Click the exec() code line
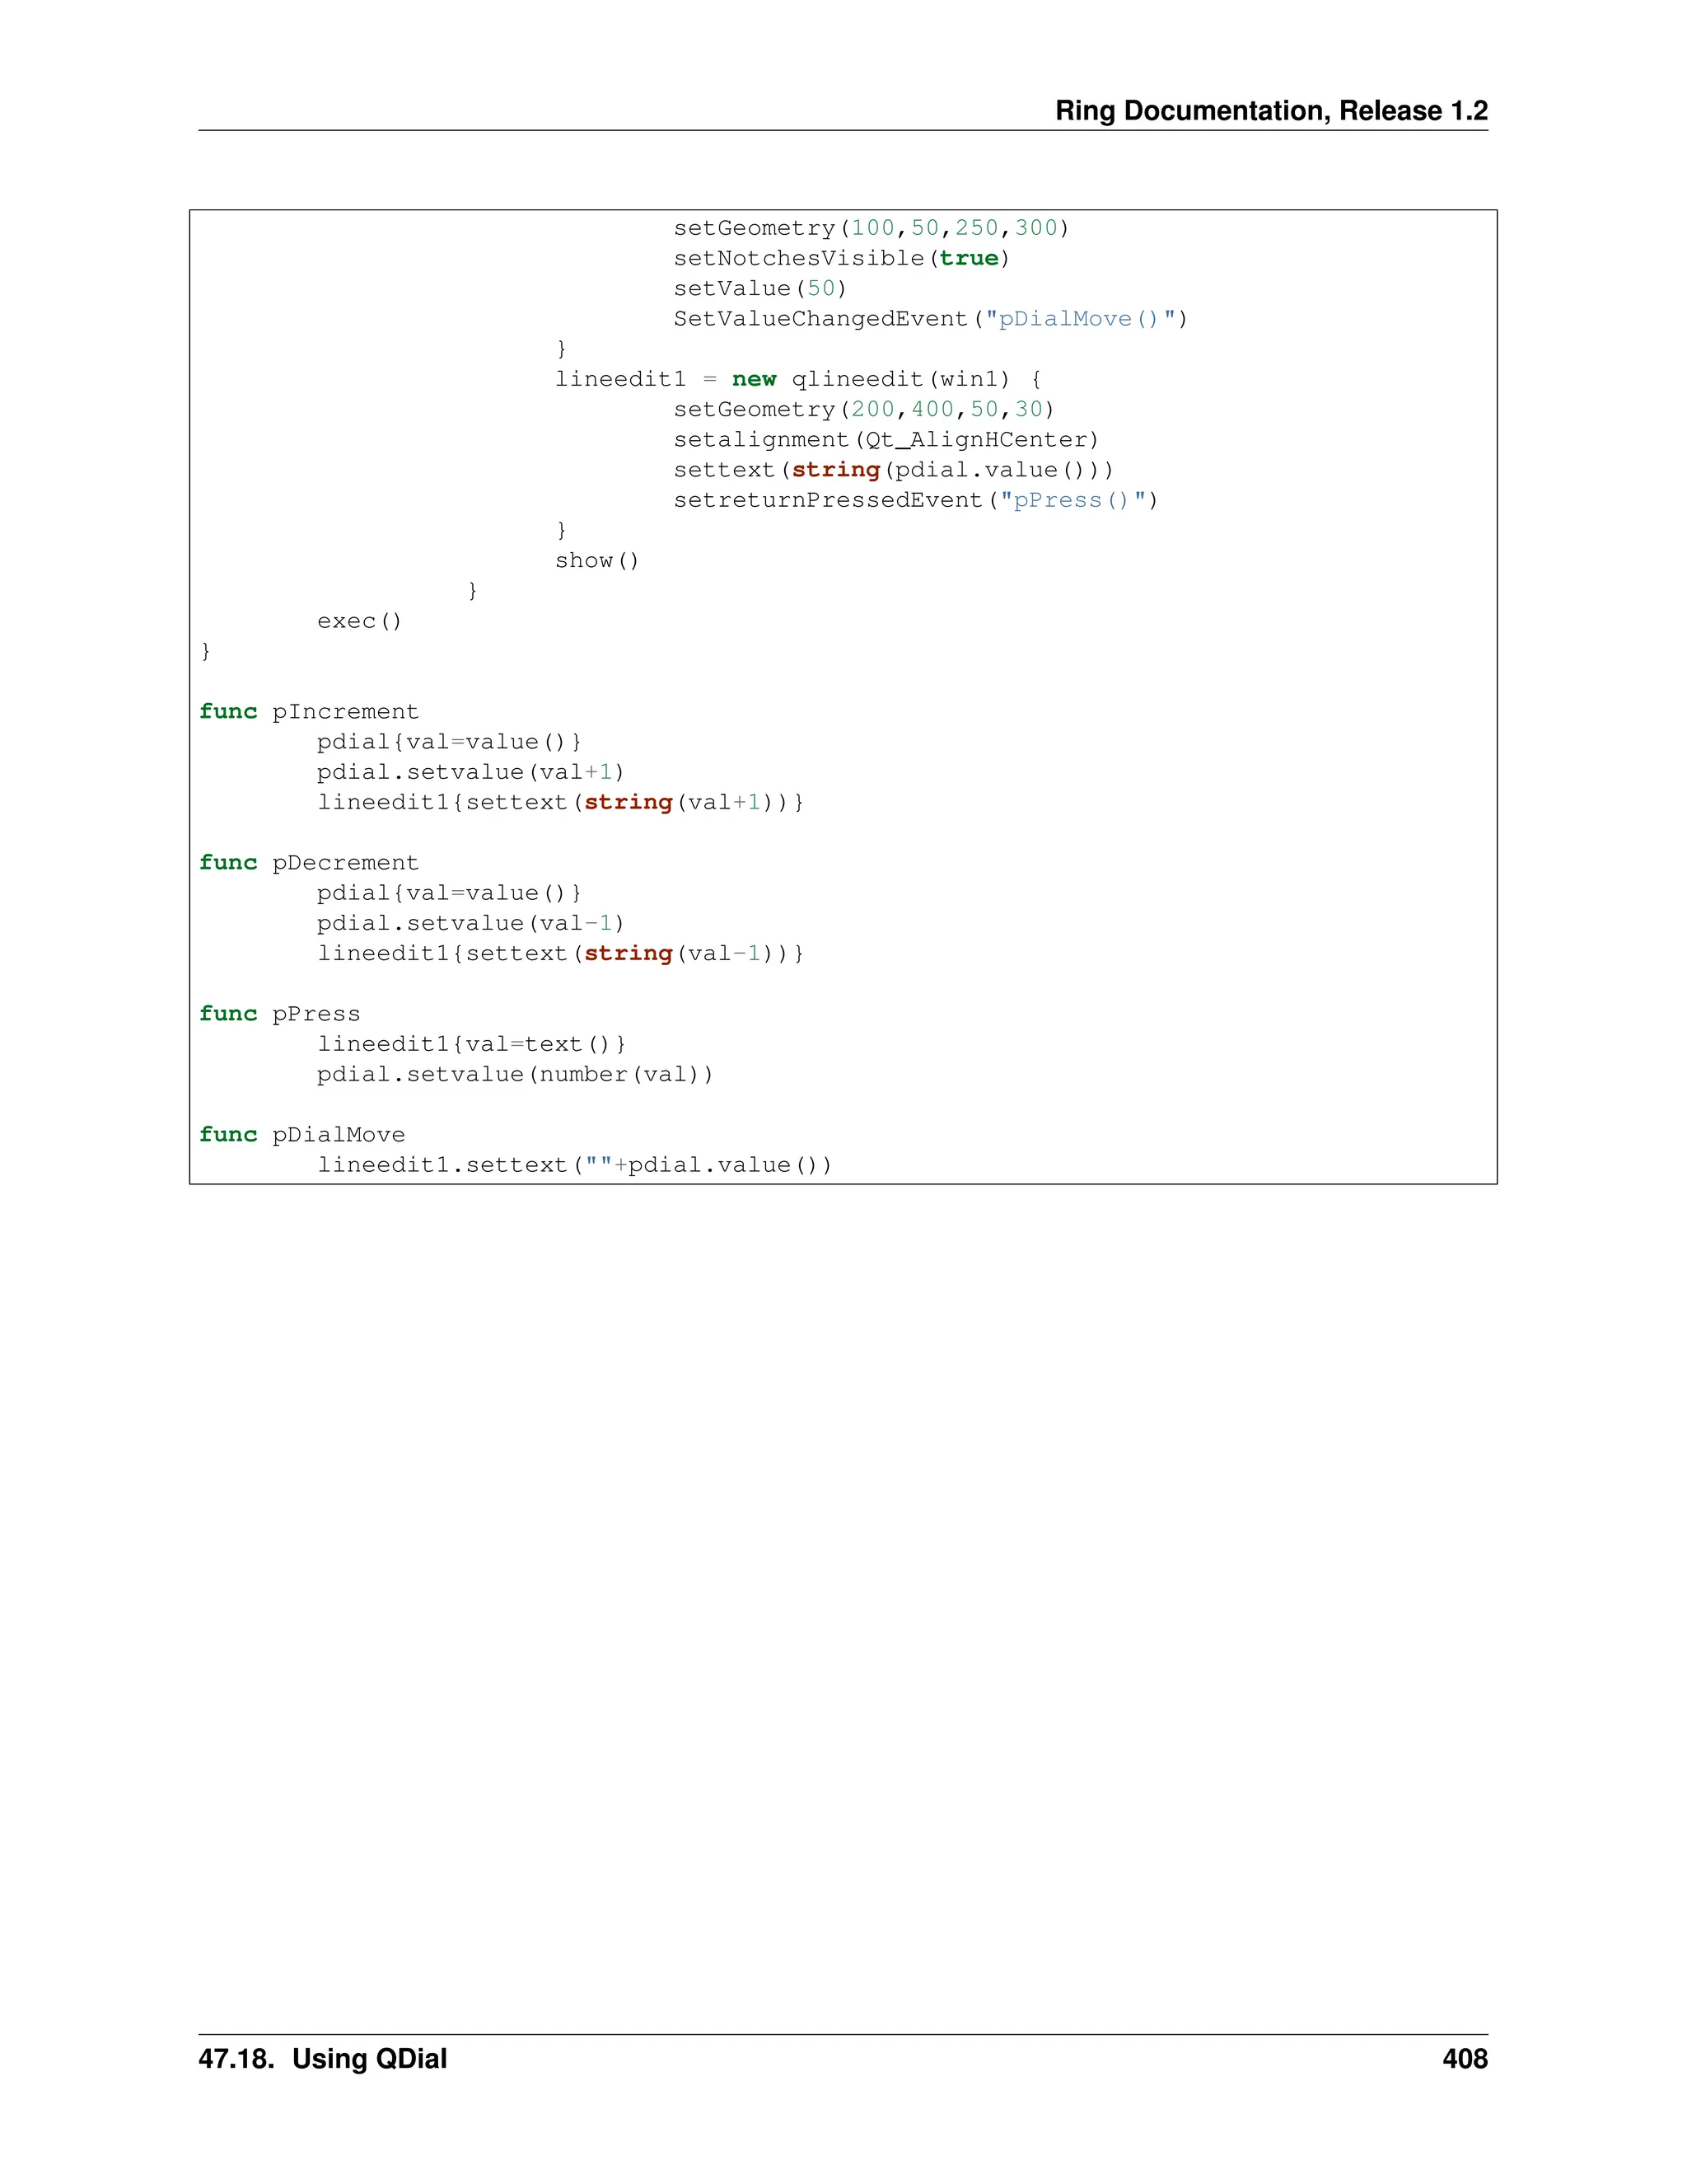 (x=360, y=621)
